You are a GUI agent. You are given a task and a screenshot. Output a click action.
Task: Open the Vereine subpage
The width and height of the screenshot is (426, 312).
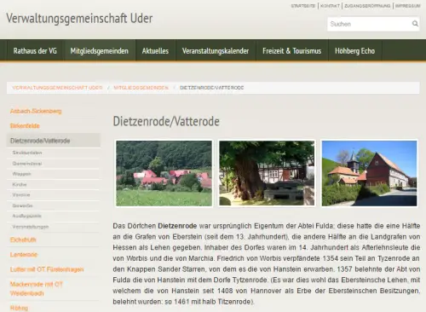(x=21, y=195)
